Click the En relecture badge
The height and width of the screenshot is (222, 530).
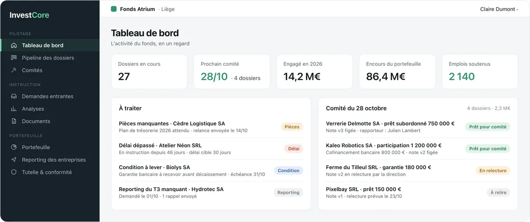(x=493, y=170)
